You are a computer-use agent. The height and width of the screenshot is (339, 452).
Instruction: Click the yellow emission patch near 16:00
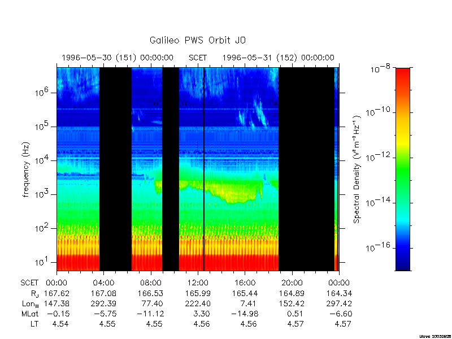tap(235, 193)
